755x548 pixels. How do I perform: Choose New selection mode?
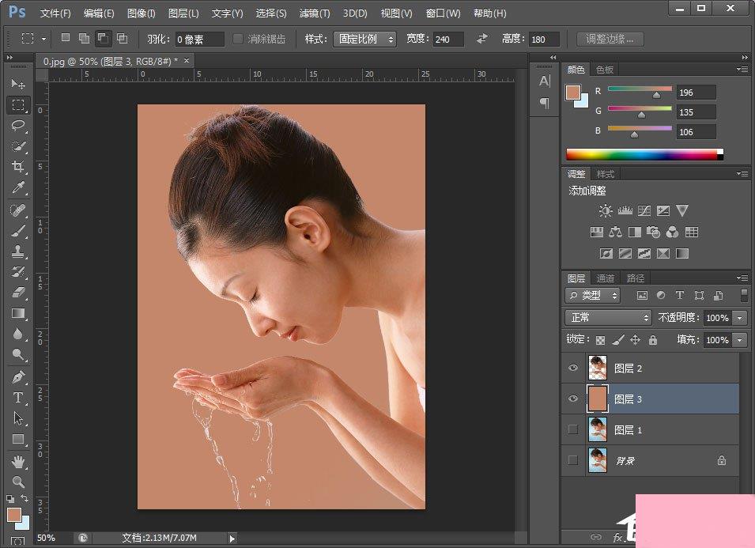(66, 38)
